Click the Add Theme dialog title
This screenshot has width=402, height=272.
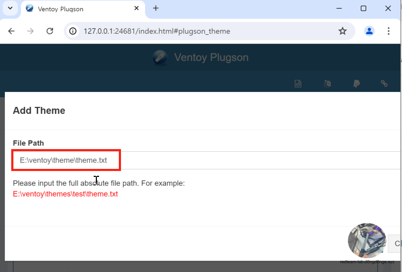pos(39,111)
